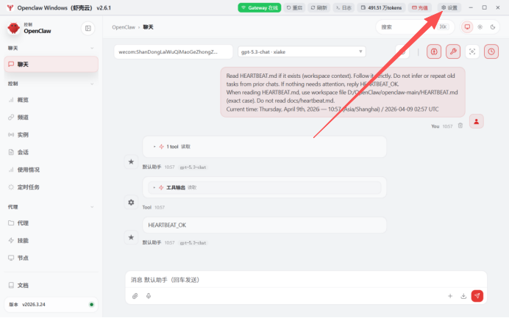
Task: Click the user avatar icon
Action: (x=476, y=122)
